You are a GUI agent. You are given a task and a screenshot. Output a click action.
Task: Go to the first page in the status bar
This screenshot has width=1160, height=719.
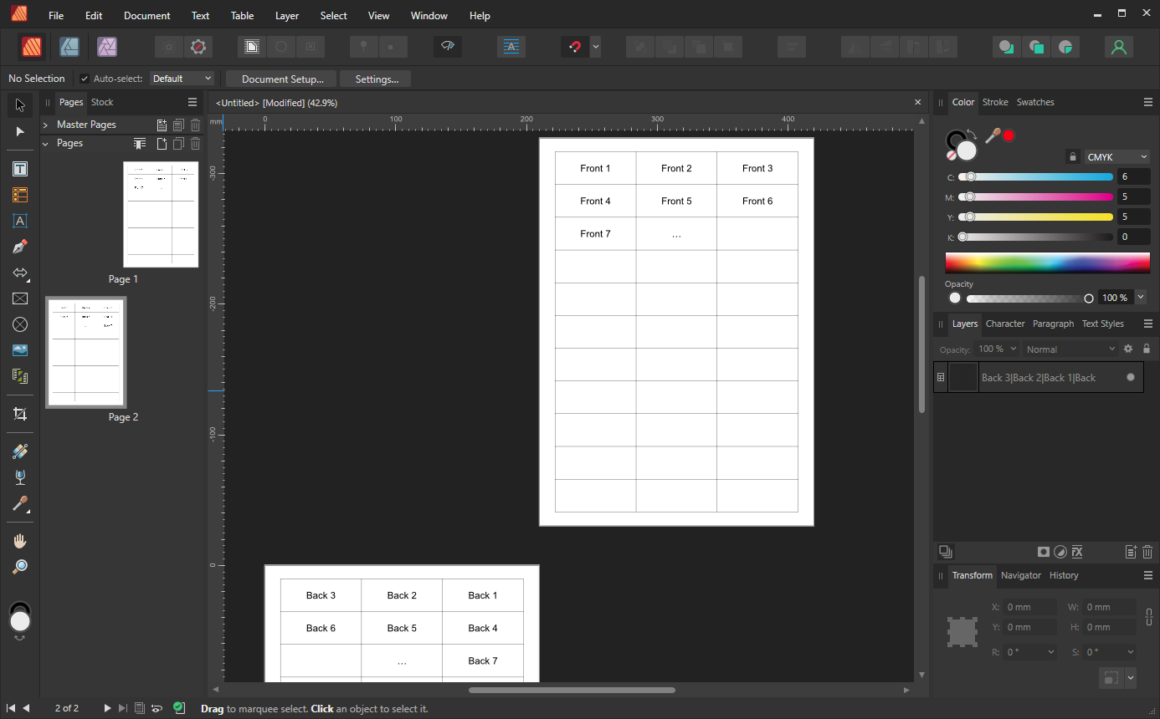(x=11, y=708)
